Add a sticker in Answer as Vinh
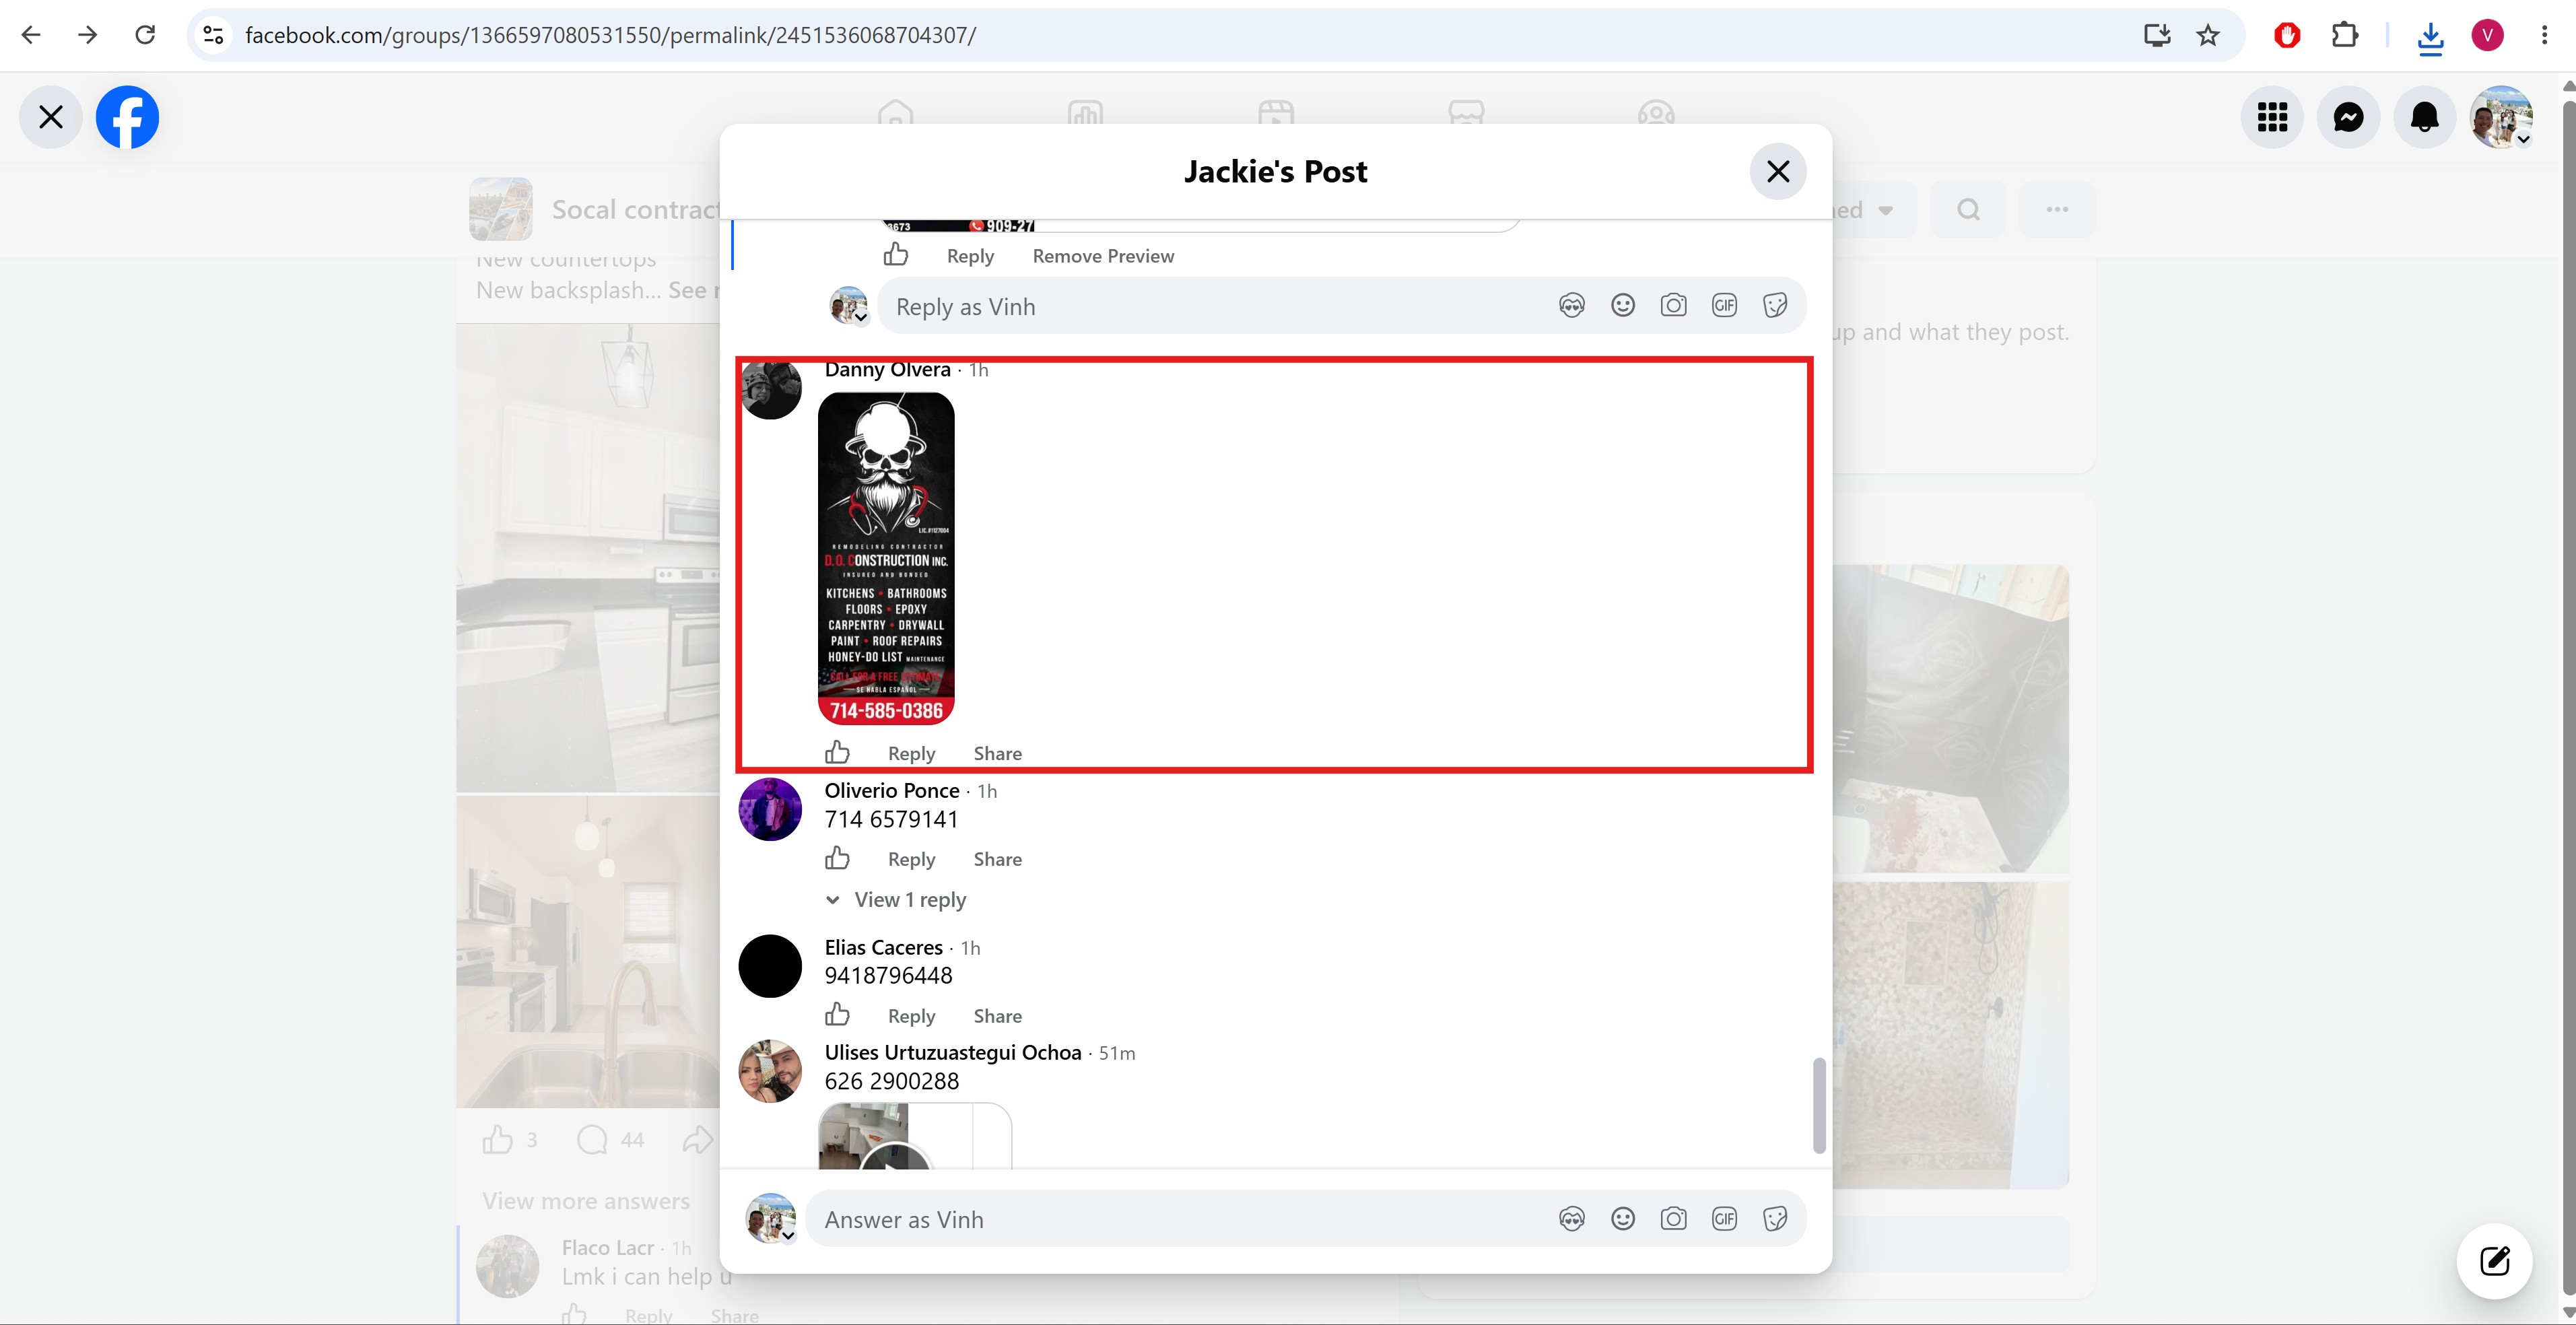The image size is (2576, 1325). click(1775, 1218)
